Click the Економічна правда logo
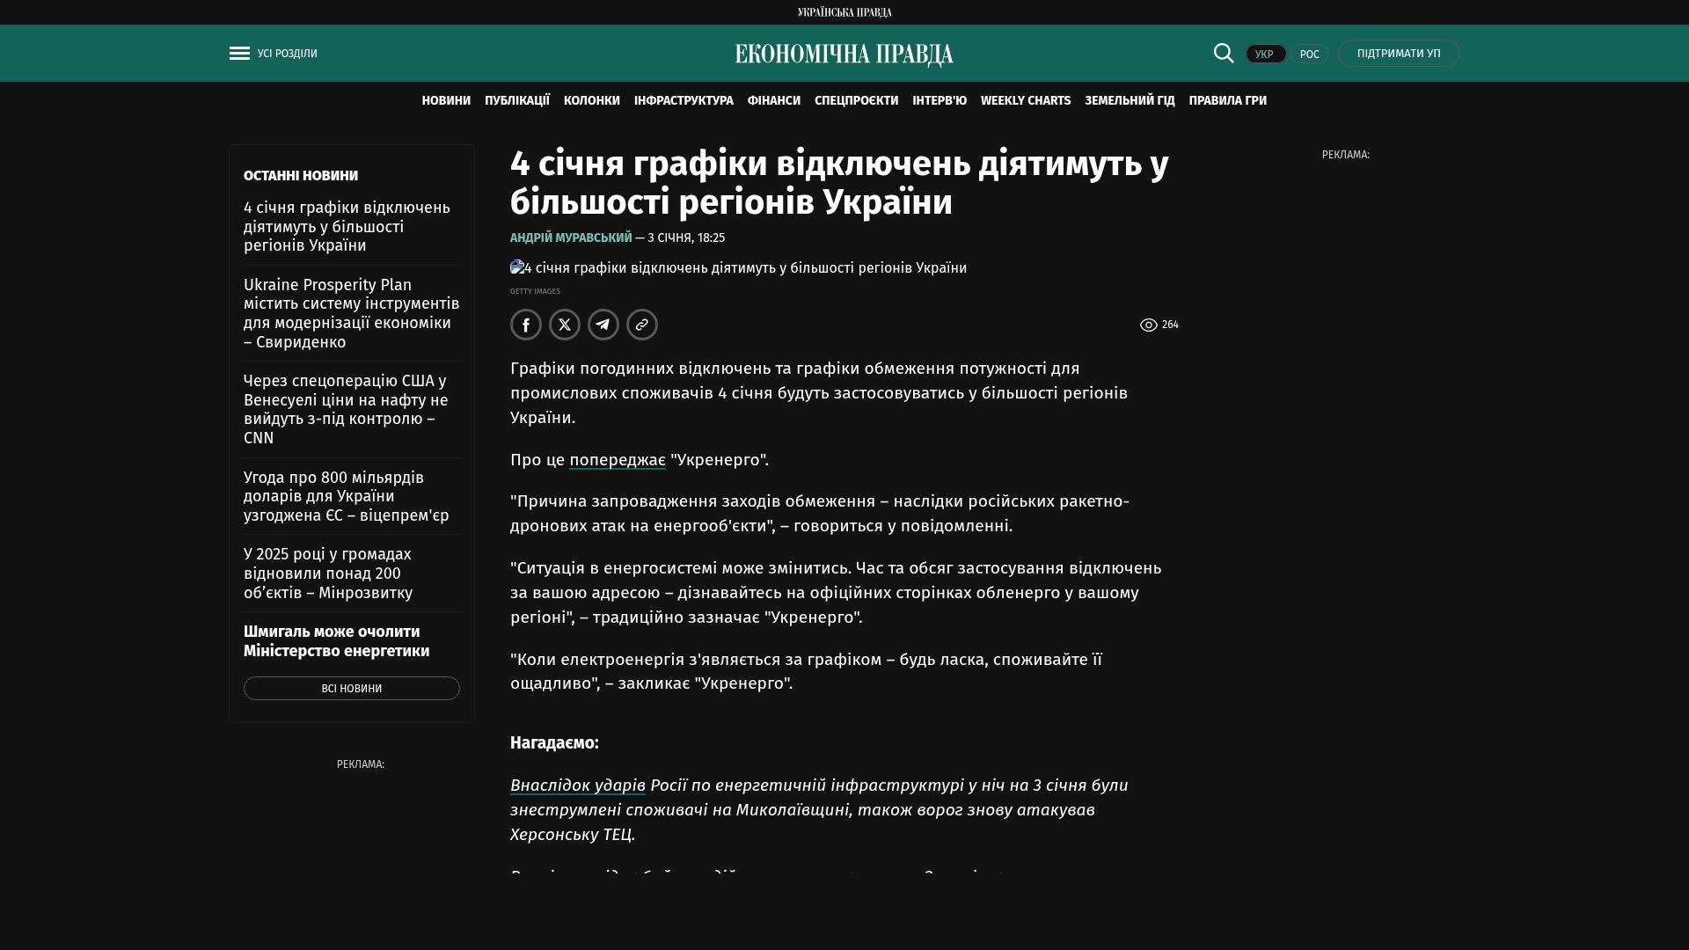 point(844,55)
